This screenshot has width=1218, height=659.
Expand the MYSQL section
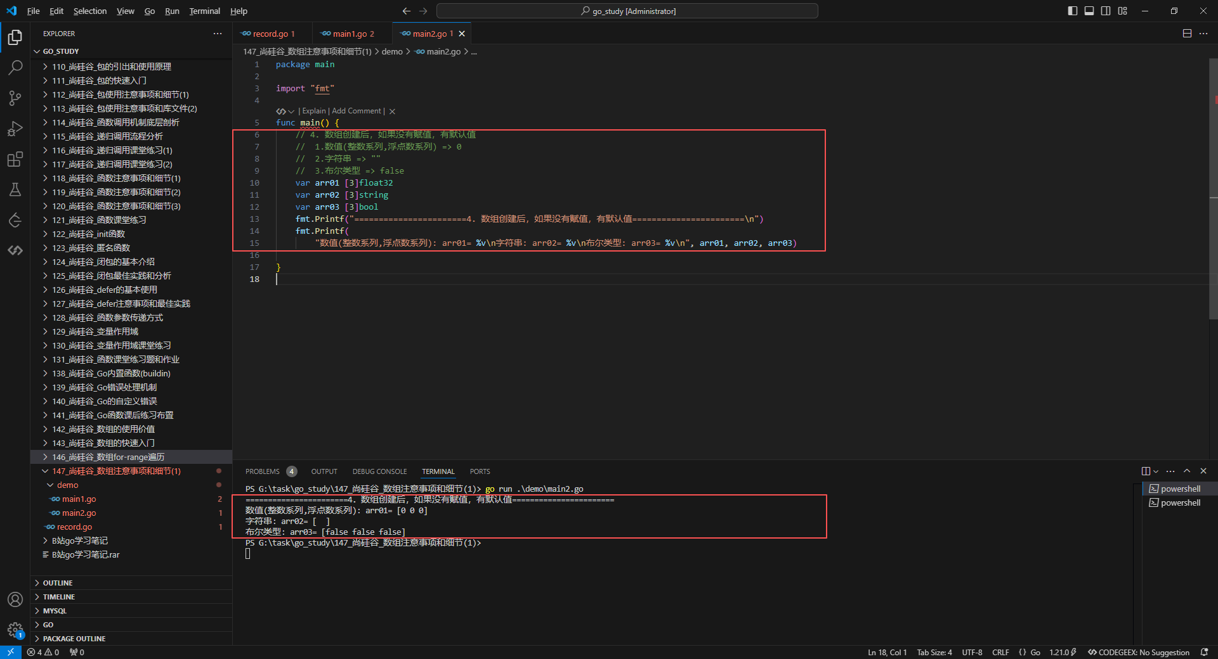[x=131, y=611]
